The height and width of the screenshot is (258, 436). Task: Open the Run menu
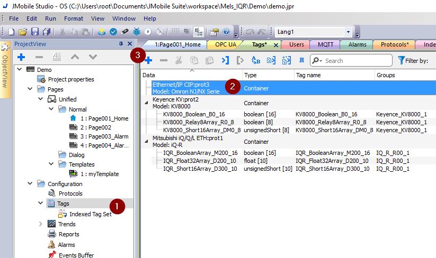[51, 19]
